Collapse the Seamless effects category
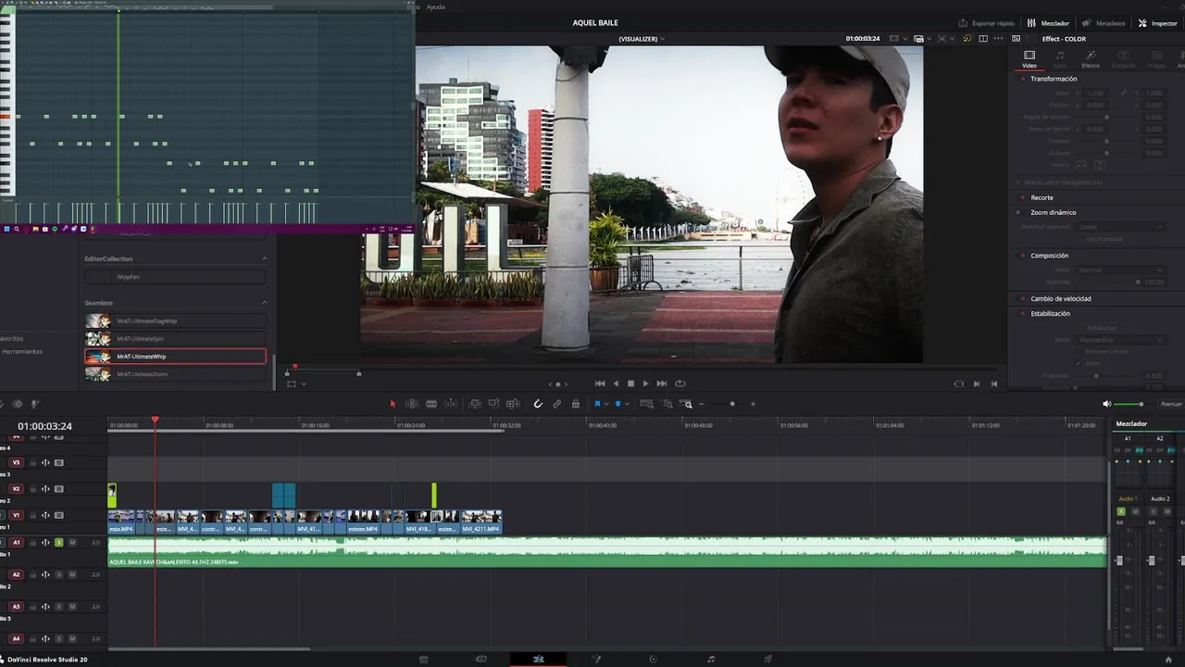Image resolution: width=1185 pixels, height=667 pixels. click(x=264, y=303)
